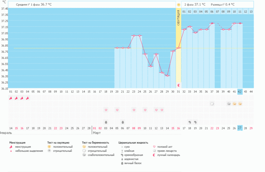Click second phase day 13 header cell
This screenshot has width=265, height=172.
point(251,12)
